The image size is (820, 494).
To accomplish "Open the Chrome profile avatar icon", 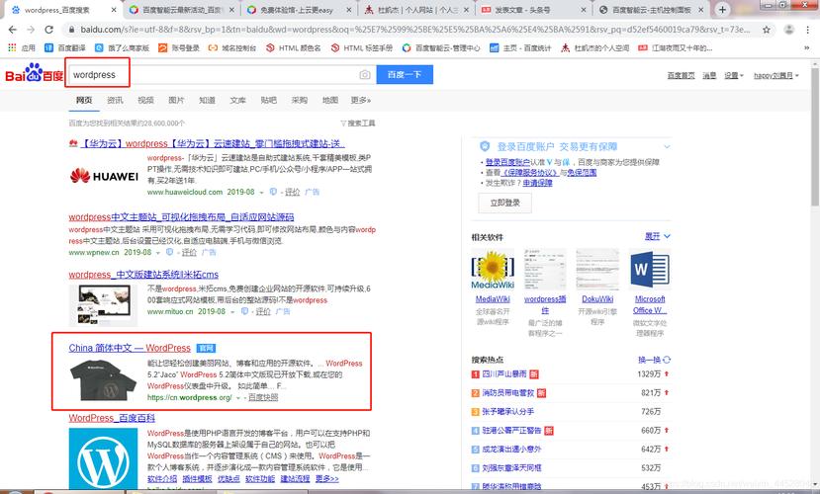I will click(x=789, y=30).
